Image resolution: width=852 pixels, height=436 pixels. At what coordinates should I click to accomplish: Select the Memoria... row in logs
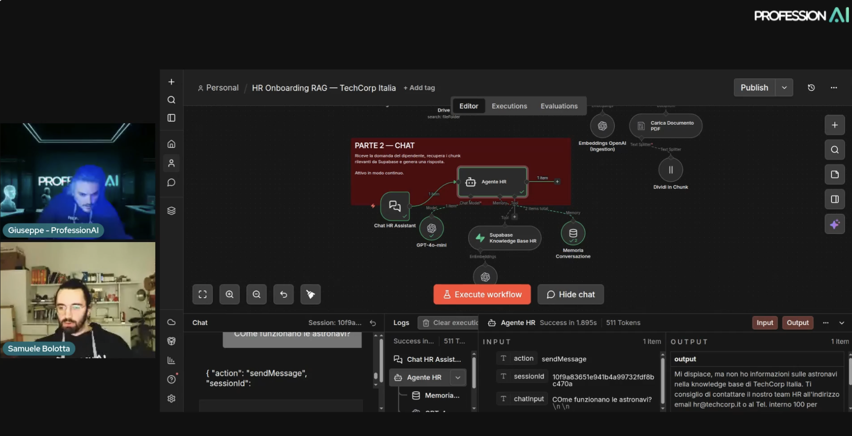pyautogui.click(x=436, y=395)
